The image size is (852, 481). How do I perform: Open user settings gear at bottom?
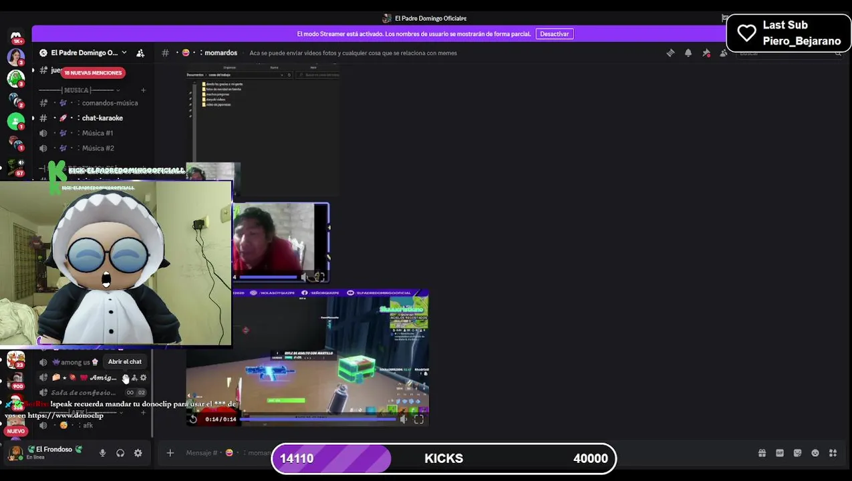pos(138,453)
